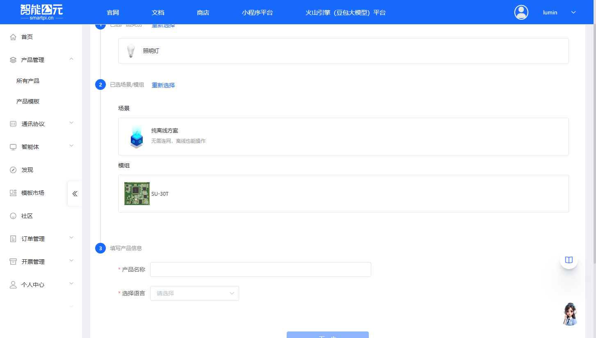Open the 小程序平台 navigation item
596x338 pixels.
pos(258,12)
